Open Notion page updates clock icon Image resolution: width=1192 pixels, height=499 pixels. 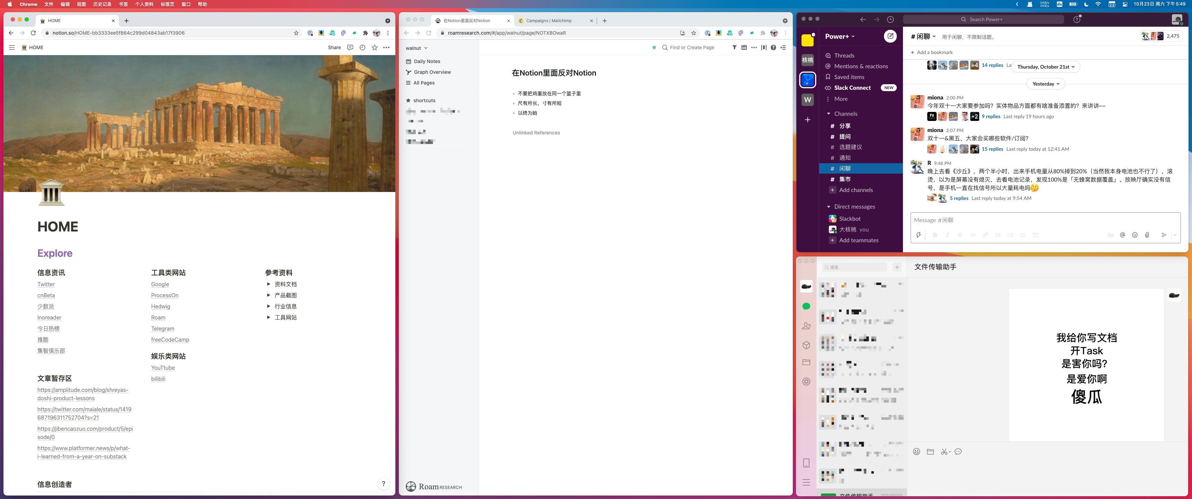tap(362, 47)
